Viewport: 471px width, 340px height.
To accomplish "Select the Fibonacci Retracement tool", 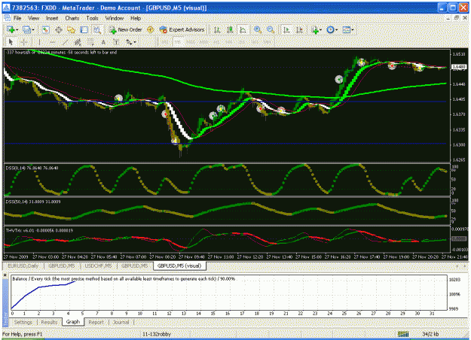I will [x=90, y=42].
